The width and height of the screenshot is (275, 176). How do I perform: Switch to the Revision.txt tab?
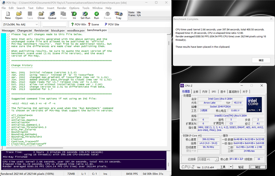coord(41,31)
